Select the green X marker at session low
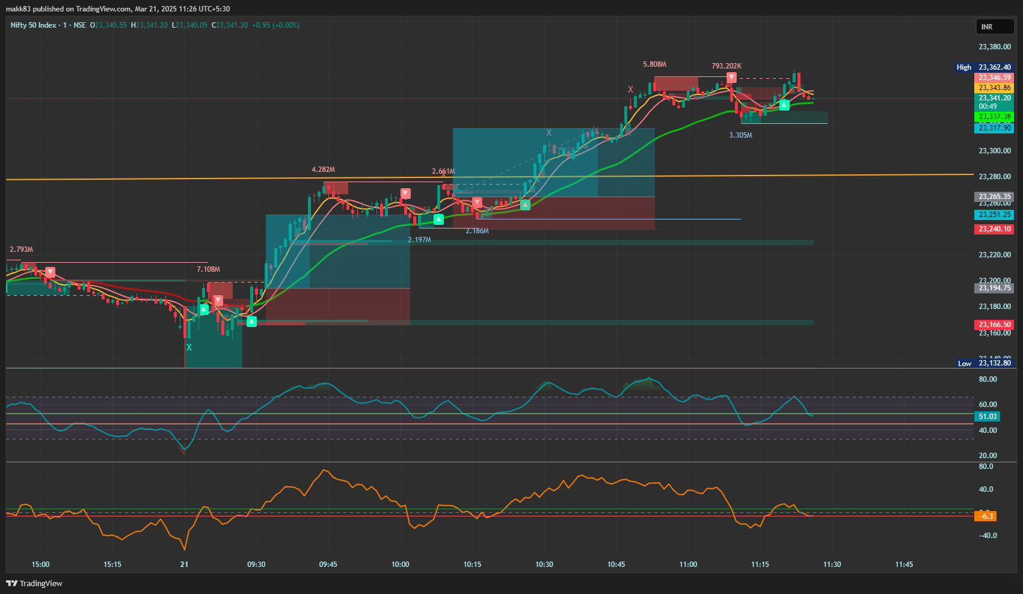 tap(189, 348)
